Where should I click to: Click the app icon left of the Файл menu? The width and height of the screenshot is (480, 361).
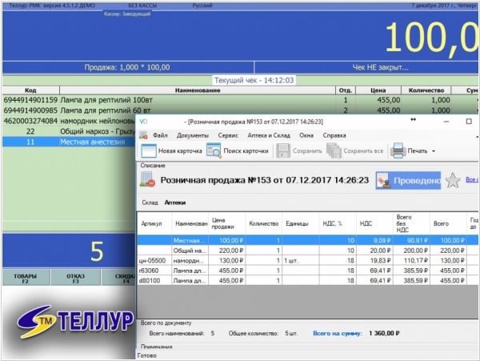pyautogui.click(x=143, y=135)
